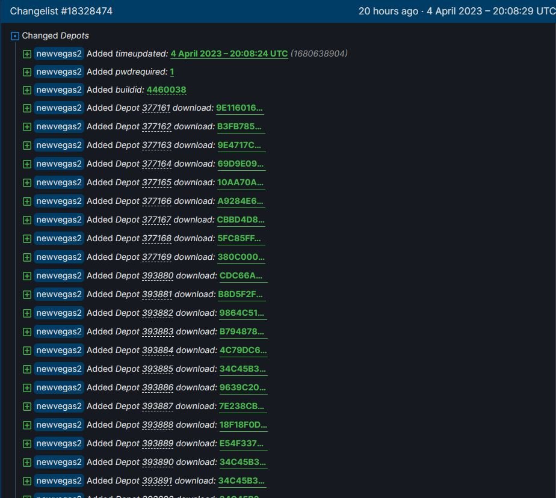Click plus icon on Depot 393885 row

click(x=27, y=369)
